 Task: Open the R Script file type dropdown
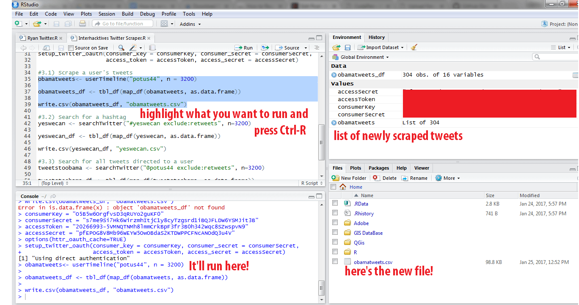click(x=312, y=183)
